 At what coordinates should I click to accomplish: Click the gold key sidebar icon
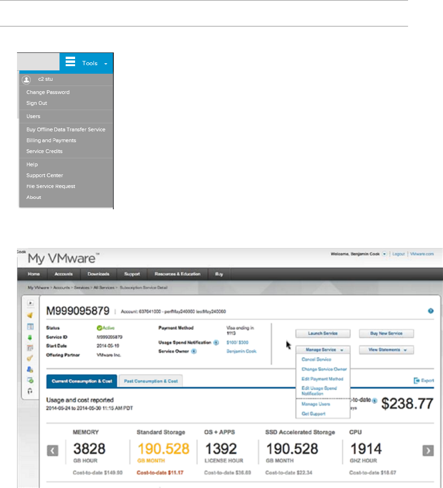[30, 358]
